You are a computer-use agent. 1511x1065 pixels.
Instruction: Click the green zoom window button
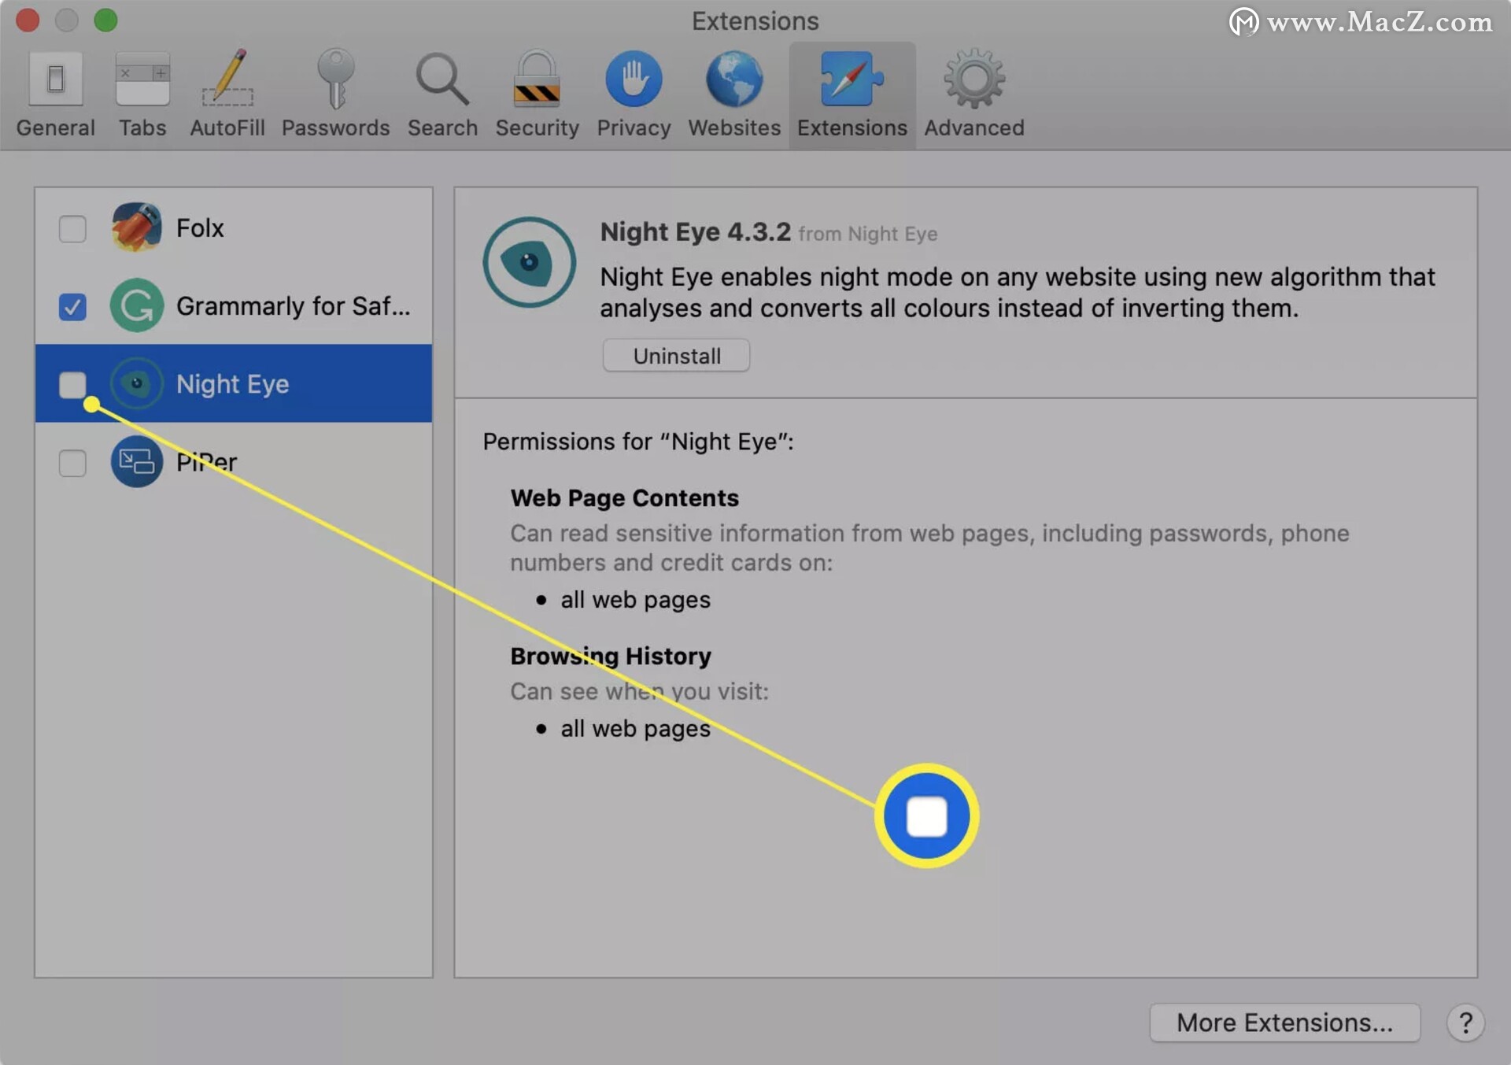pos(105,20)
